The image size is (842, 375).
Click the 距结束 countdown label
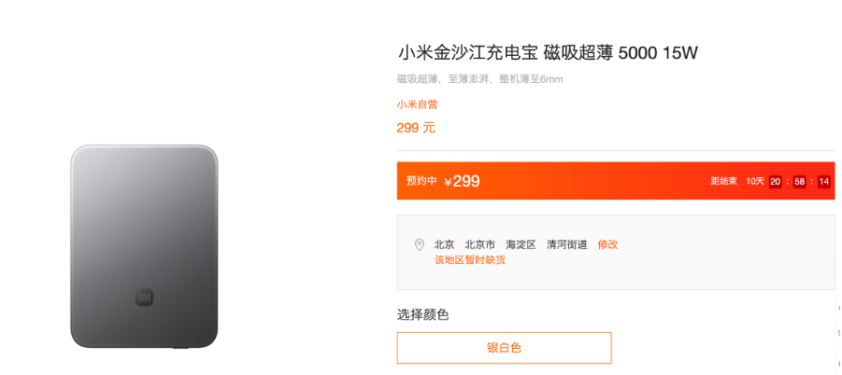723,181
